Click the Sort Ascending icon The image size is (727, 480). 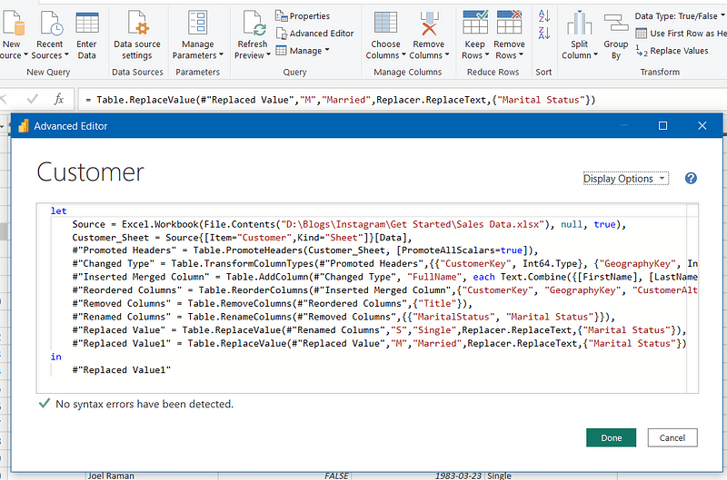(544, 16)
